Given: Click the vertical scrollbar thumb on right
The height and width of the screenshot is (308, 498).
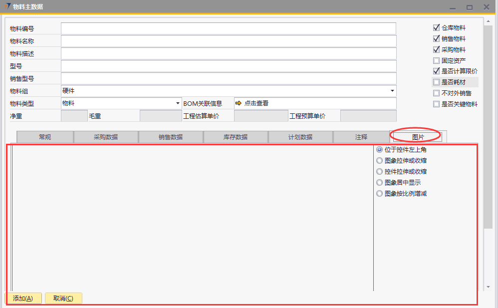Looking at the screenshot, I should [488, 125].
